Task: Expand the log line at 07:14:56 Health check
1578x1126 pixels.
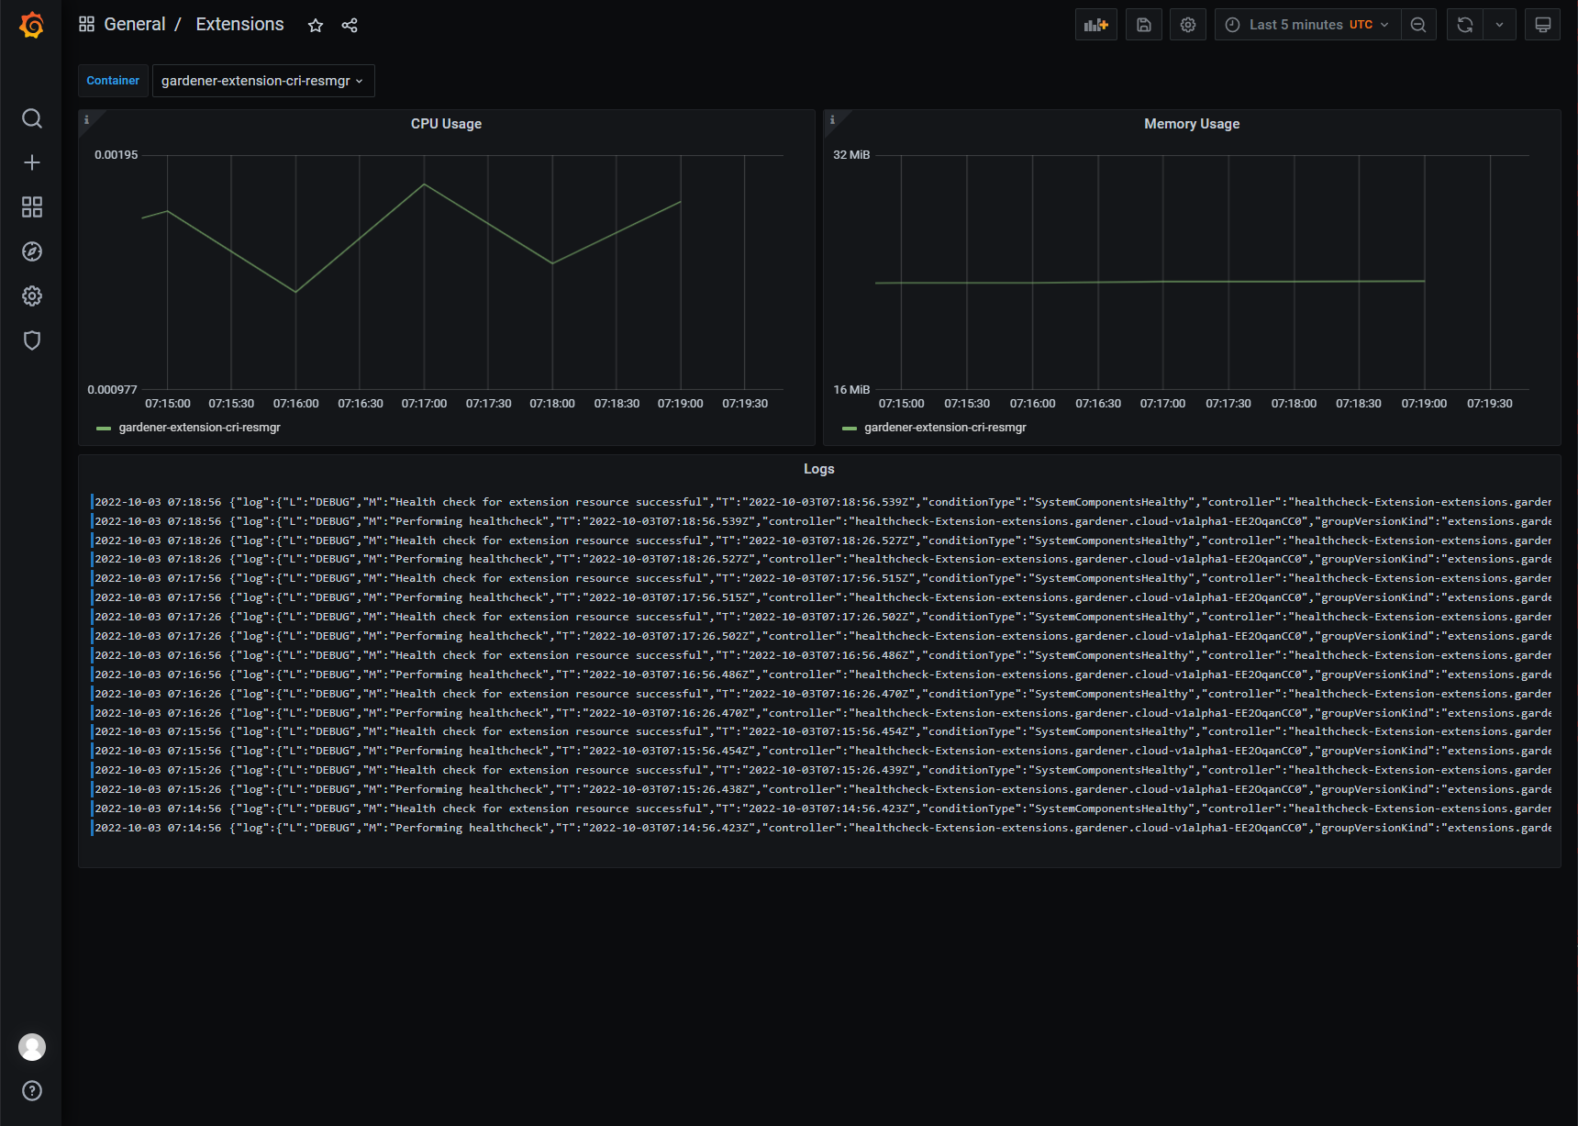Action: tap(821, 808)
